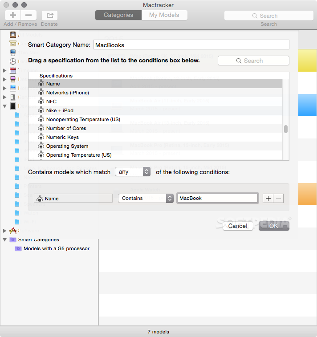Viewport: 317px width, 337px height.
Task: Select Nonoperating Temperature (US) specification
Action: click(155, 119)
